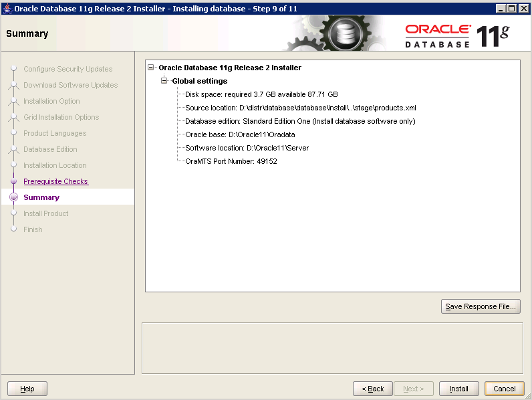This screenshot has height=400, width=532.
Task: Select 'Database edition: Standard Edition One' row
Action: [300, 121]
